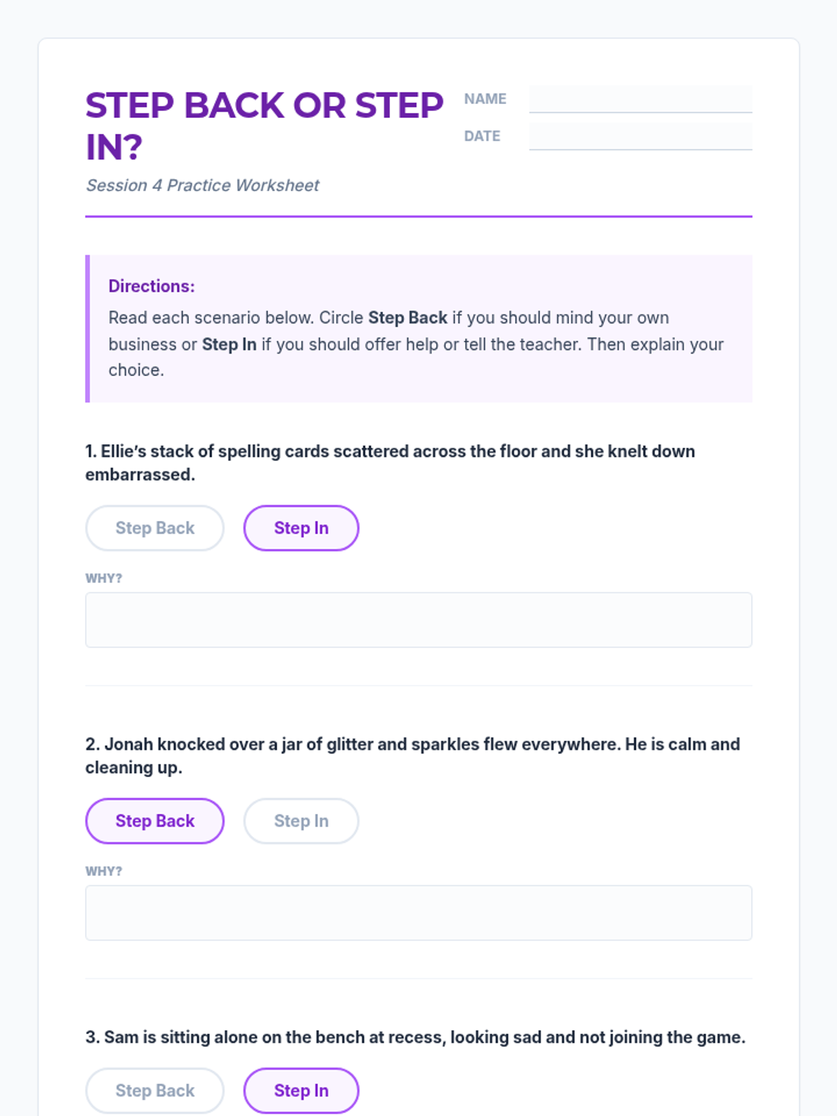Screen dimensions: 837x1116
Task: Click the Why box under scenario 1
Action: point(418,620)
